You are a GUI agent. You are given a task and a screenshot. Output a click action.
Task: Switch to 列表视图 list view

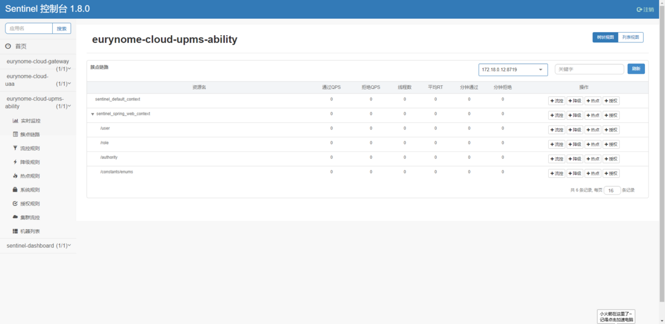click(630, 37)
